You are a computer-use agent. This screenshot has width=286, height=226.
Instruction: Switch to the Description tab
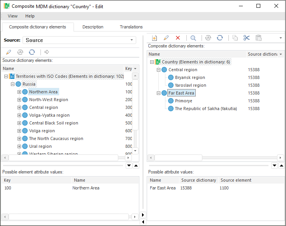[x=93, y=27]
